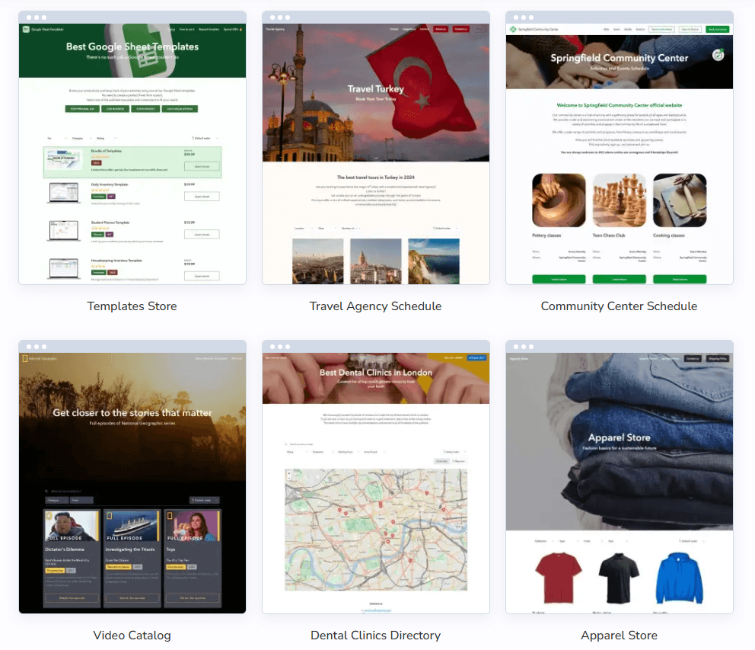The width and height of the screenshot is (755, 650).
Task: Click the black polo shirt product image
Action: coord(620,578)
